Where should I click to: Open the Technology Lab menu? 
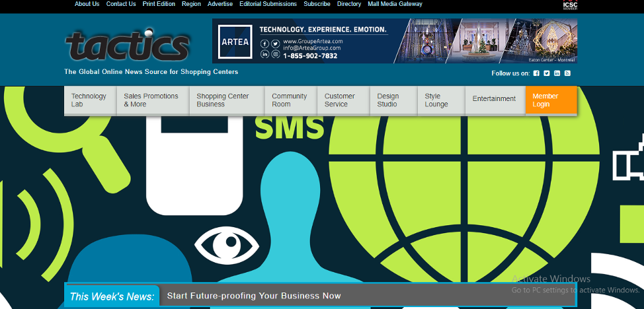click(x=89, y=100)
